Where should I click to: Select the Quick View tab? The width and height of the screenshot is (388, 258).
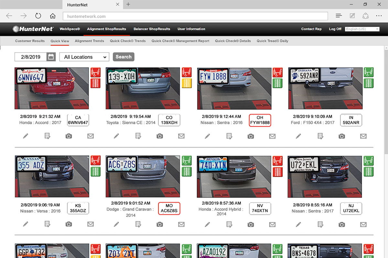(x=60, y=41)
